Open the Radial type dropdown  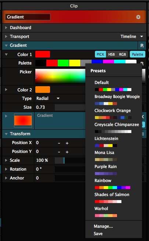48,98
